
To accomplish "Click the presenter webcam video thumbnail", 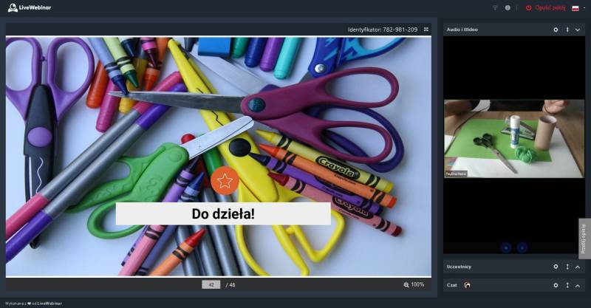I will click(513, 139).
